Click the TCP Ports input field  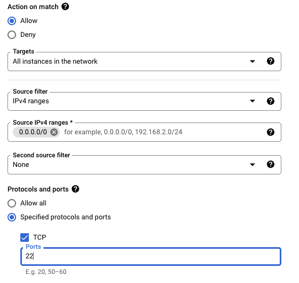pos(151,256)
